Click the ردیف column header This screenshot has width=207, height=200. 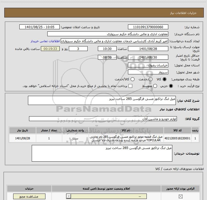(x=195, y=130)
